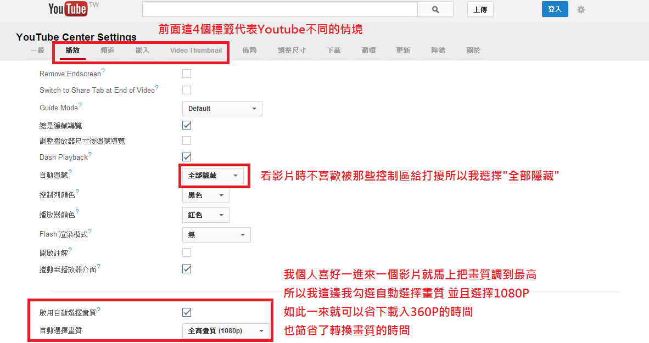Toggle the 捲動至播放器介面 checkbox
This screenshot has height=343, width=649.
(186, 268)
